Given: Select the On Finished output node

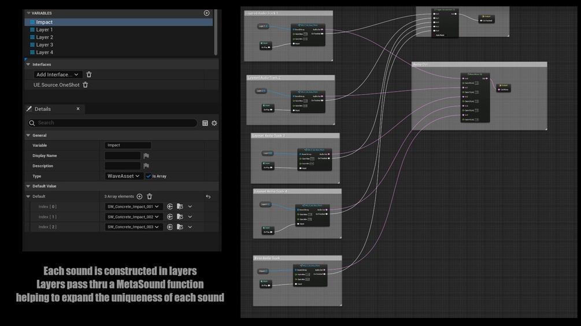Looking at the screenshot, I should pyautogui.click(x=487, y=19).
